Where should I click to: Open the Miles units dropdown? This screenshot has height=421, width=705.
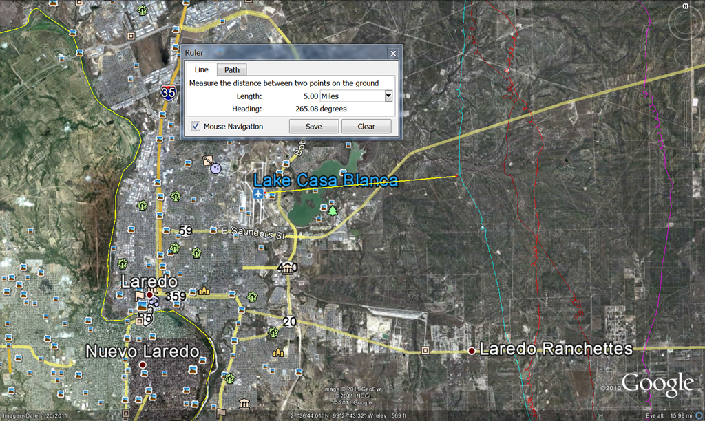(x=388, y=96)
